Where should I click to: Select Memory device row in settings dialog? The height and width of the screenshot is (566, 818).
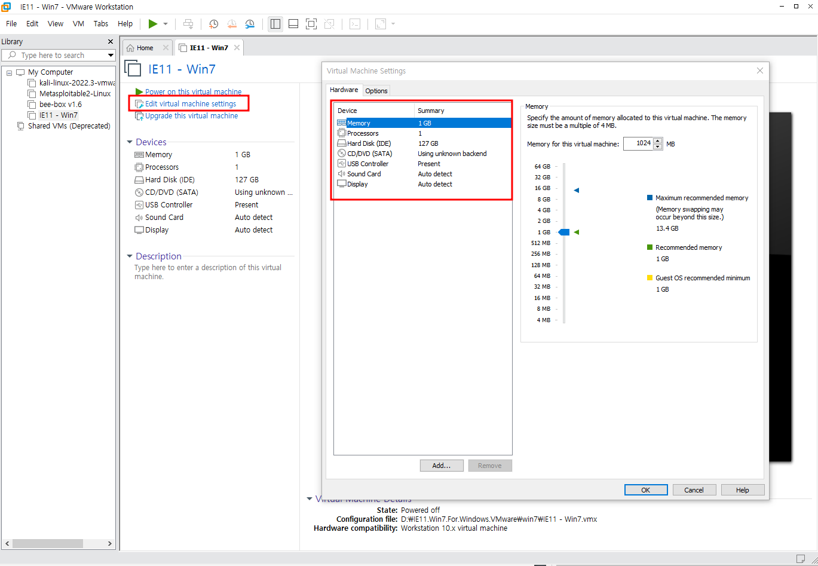point(423,123)
